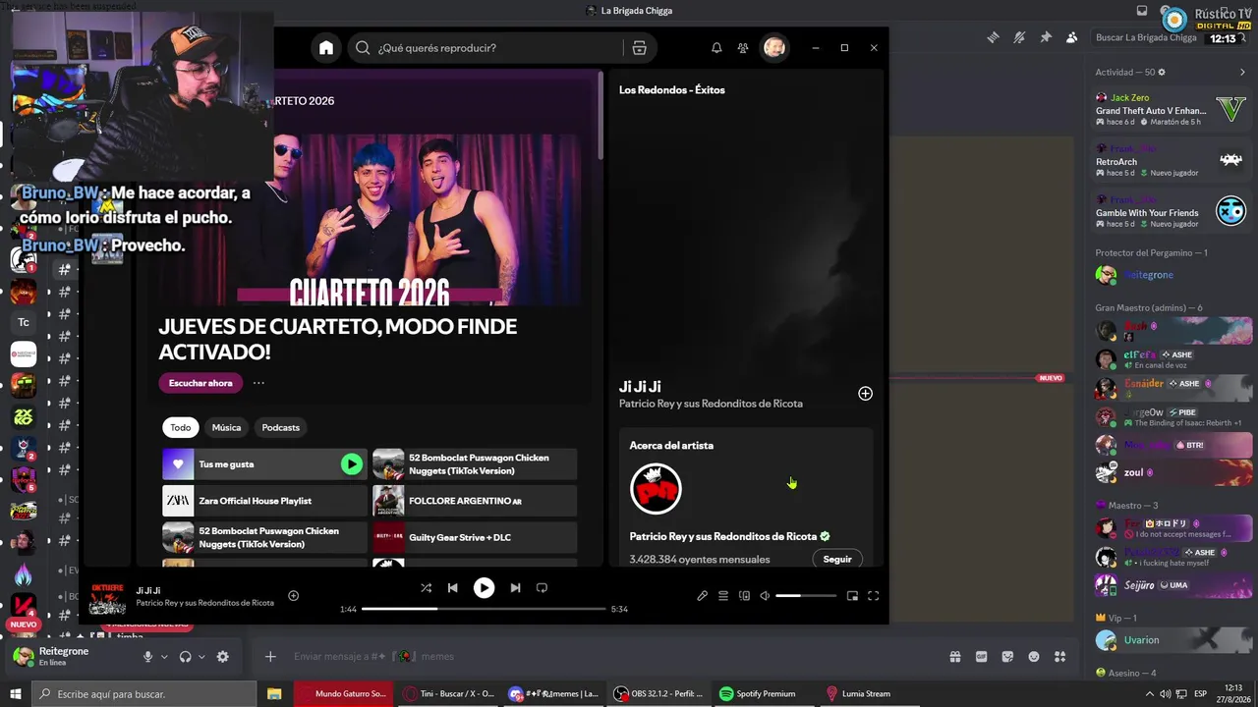Image resolution: width=1258 pixels, height=707 pixels.
Task: Send a gift via Discord gift icon
Action: pyautogui.click(x=954, y=657)
